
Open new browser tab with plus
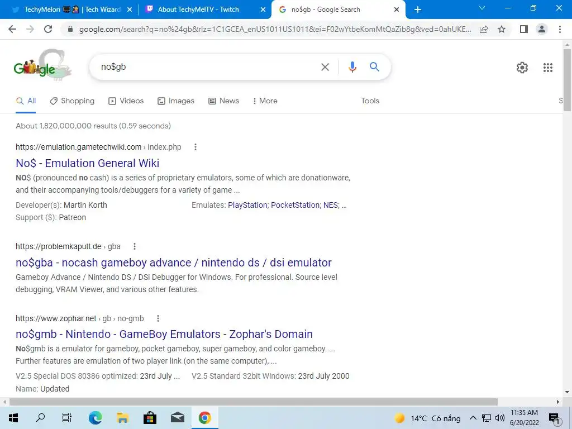(418, 9)
